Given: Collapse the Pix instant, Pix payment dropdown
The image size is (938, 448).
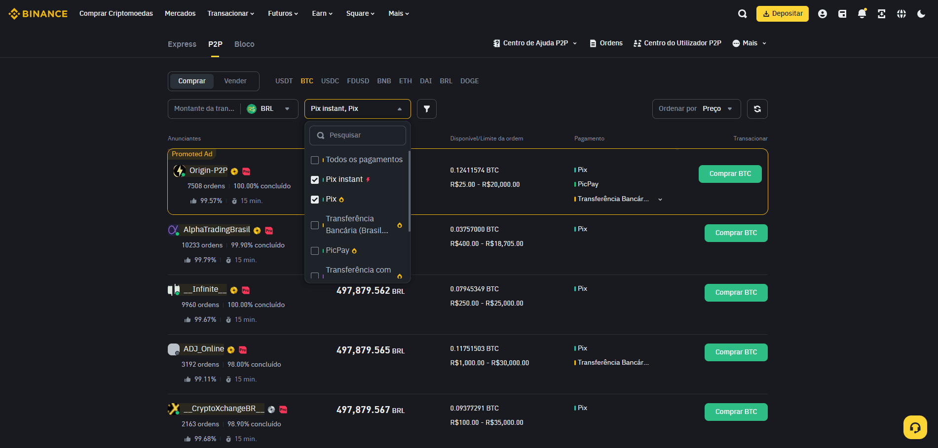Looking at the screenshot, I should [x=358, y=109].
